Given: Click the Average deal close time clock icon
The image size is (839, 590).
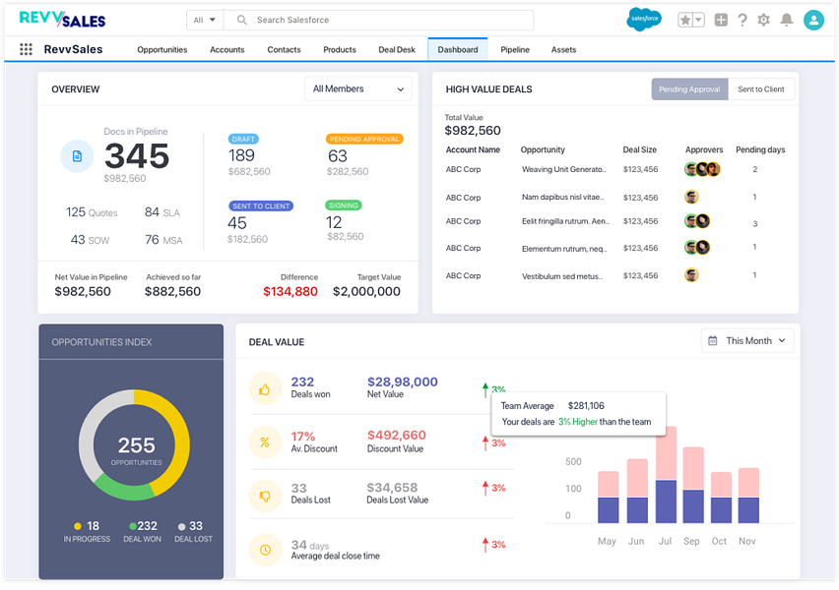Looking at the screenshot, I should (x=265, y=550).
